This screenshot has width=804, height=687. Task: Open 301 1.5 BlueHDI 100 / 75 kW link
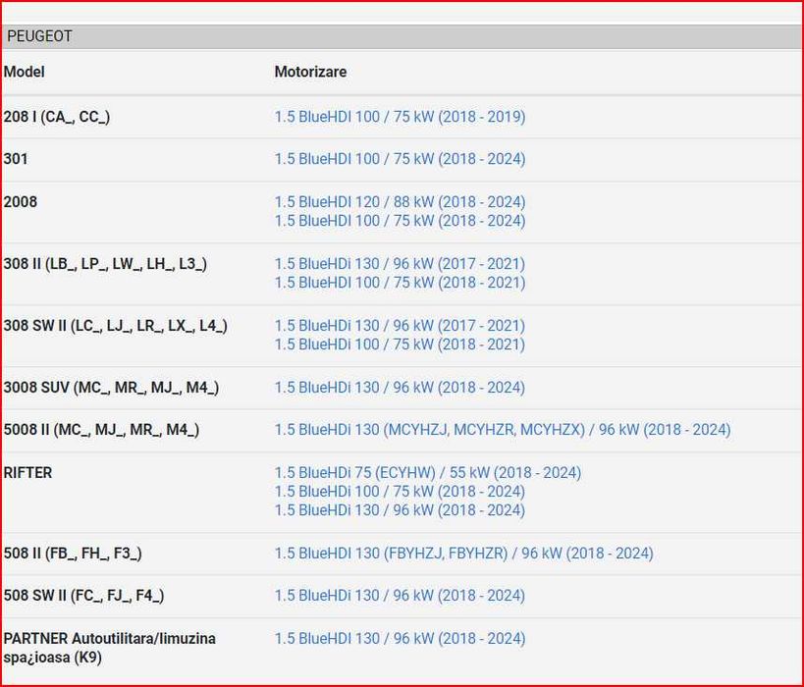(x=400, y=159)
